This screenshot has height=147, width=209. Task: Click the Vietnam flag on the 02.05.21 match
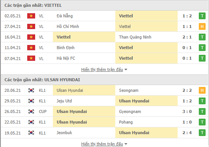(31, 16)
